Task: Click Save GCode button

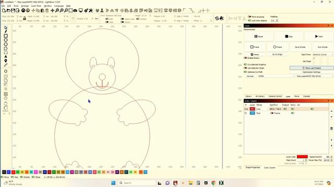Action: 300,47
